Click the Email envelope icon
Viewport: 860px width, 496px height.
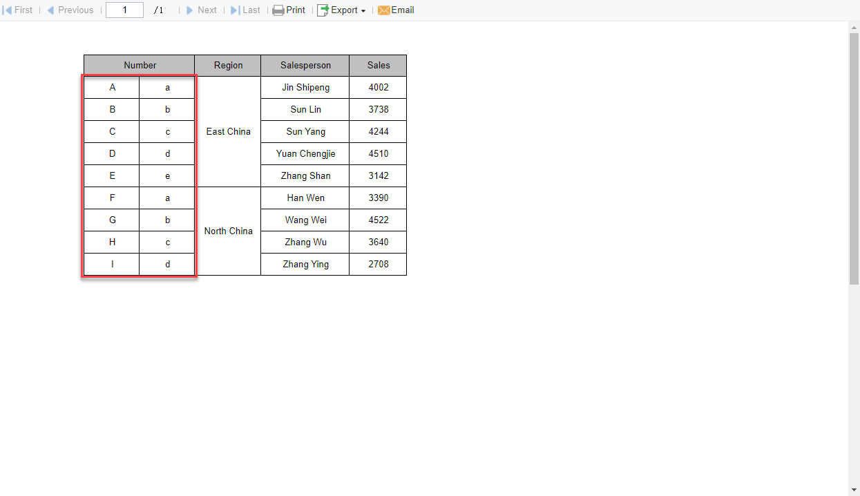[384, 10]
